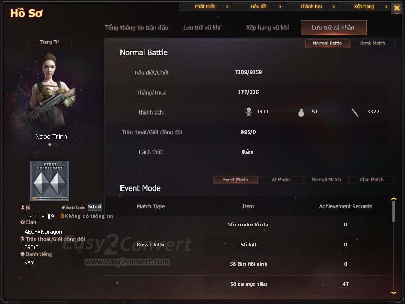Click the First Lieutenant rank badge
Viewport: 405px width, 304px height.
(50, 181)
